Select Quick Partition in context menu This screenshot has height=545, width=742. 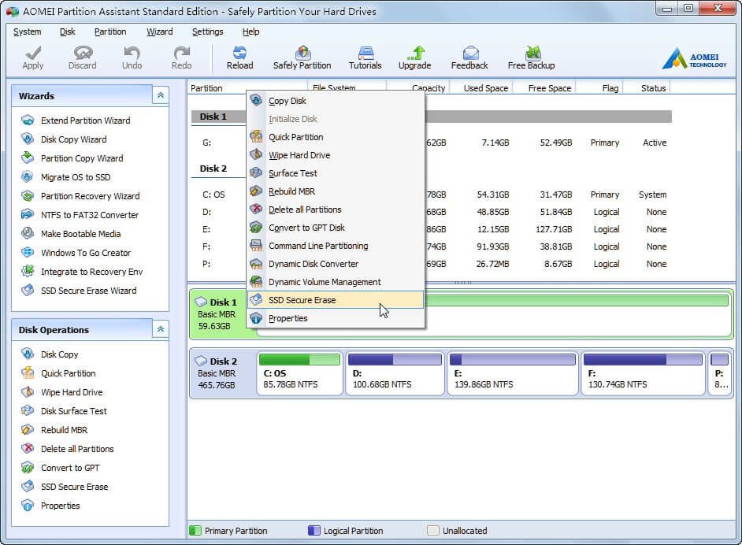click(x=336, y=137)
